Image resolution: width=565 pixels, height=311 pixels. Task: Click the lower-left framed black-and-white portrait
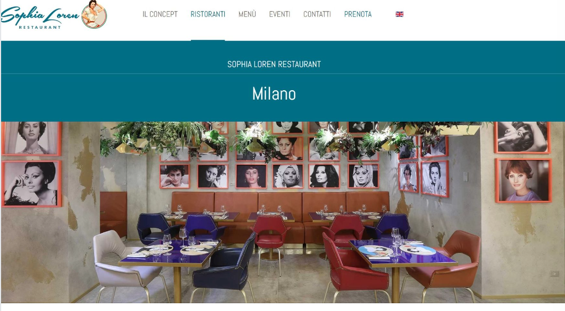coord(32,184)
